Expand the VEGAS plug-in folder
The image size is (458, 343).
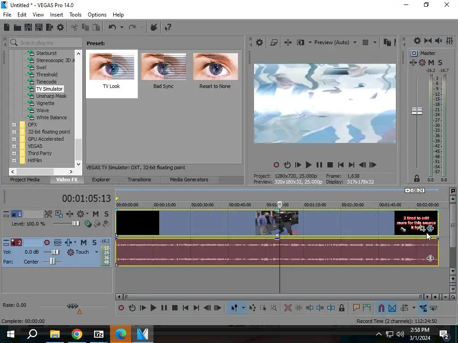(x=14, y=146)
